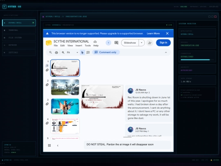Select the arrow cursor tool
Image resolution: width=221 pixels, height=166 pixels.
point(82,52)
